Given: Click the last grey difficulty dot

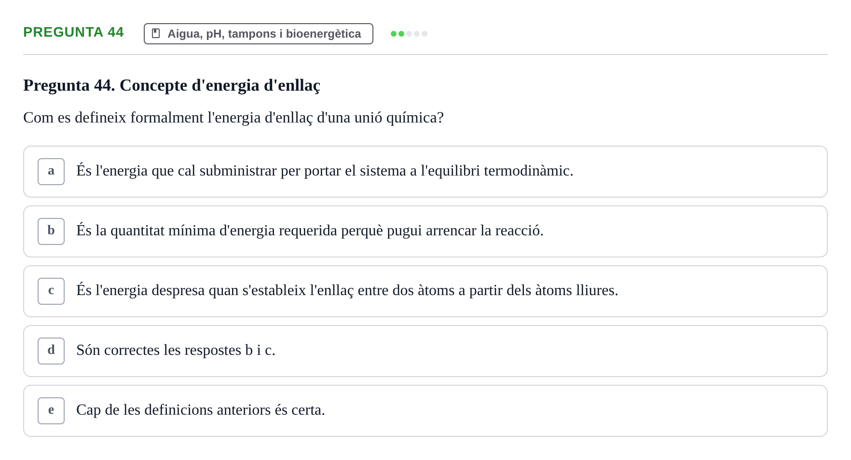Looking at the screenshot, I should click(425, 34).
